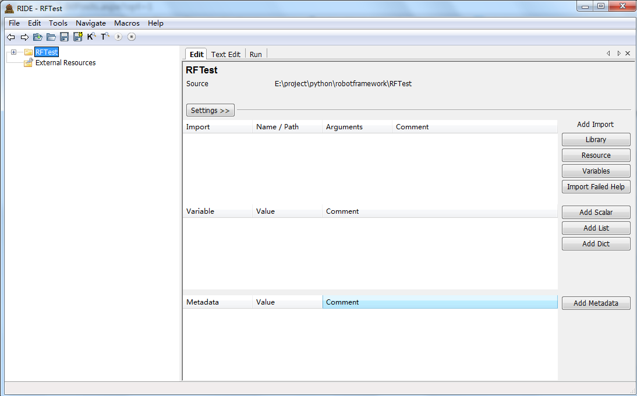Screen dimensions: 637x396
Task: Click the Metadata column header
Action: pos(218,302)
